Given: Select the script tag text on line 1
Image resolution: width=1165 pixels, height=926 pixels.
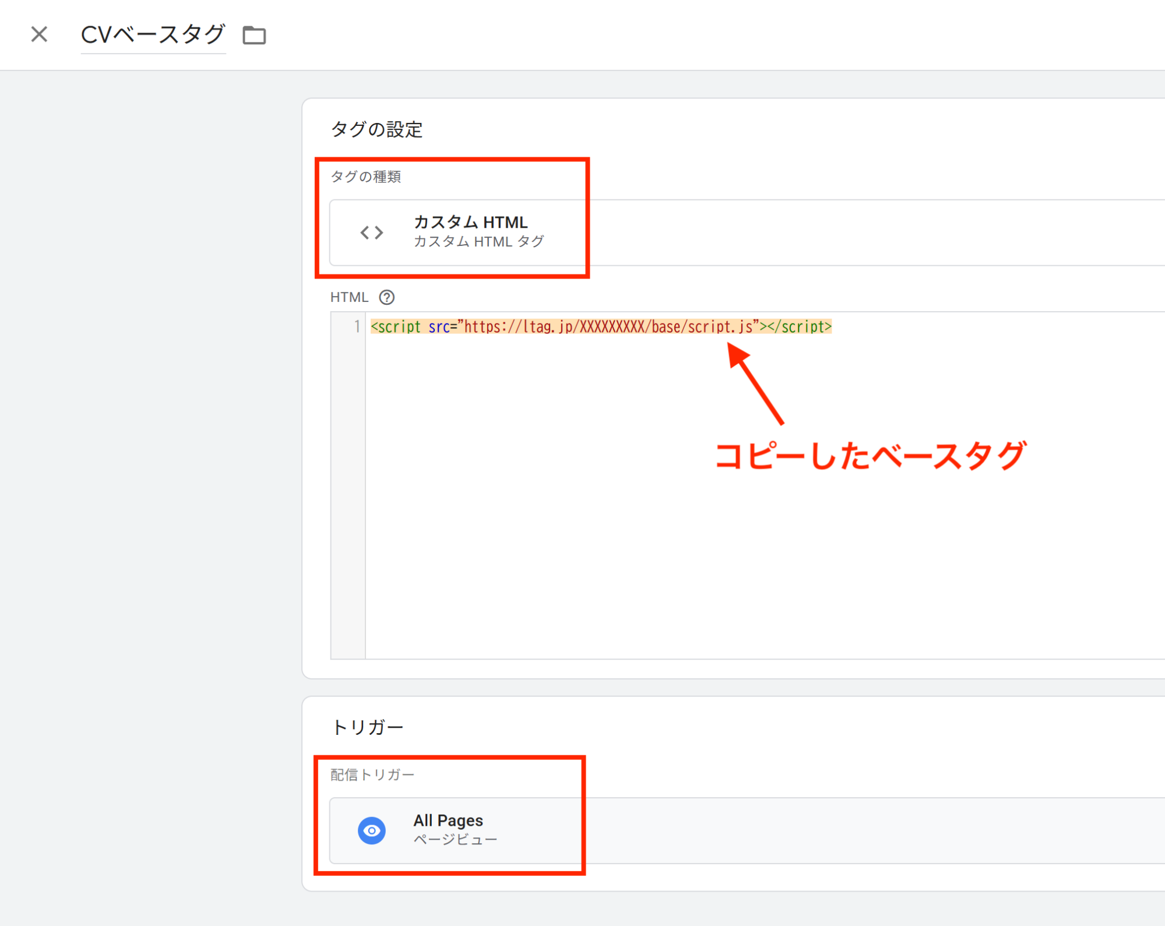Looking at the screenshot, I should coord(600,327).
